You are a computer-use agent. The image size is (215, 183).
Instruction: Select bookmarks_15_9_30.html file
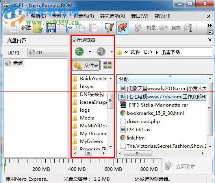tap(152, 113)
